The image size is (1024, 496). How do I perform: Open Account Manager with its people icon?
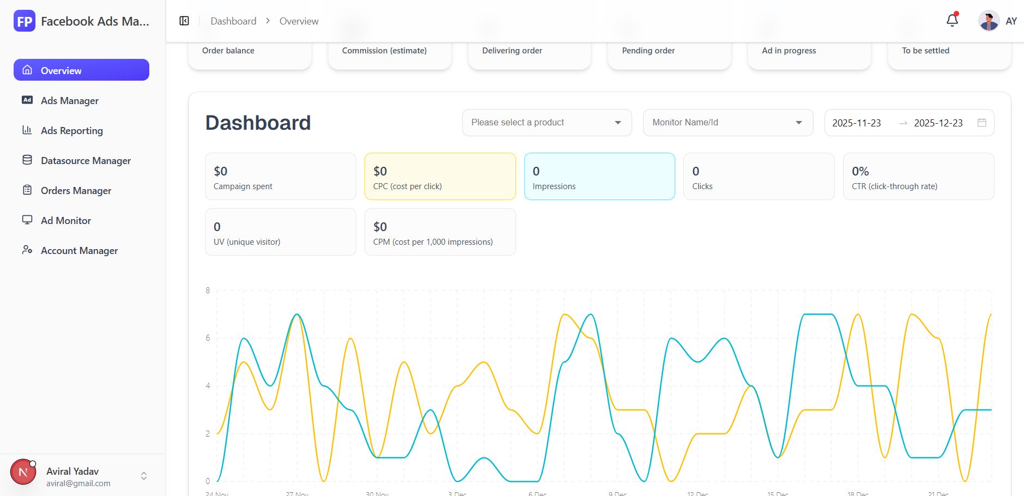28,250
